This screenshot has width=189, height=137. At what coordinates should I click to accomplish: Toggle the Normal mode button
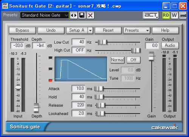tap(118, 60)
